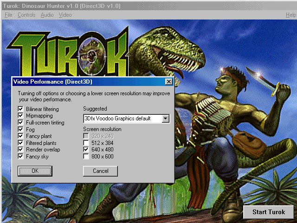Open the Video menu

pyautogui.click(x=65, y=15)
